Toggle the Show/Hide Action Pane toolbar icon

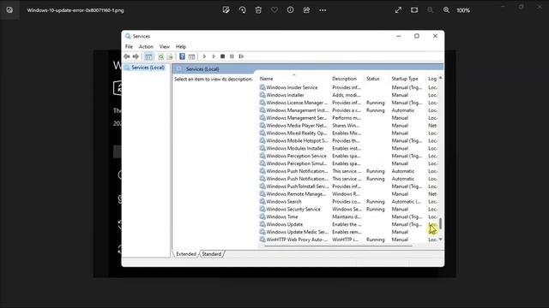pos(191,56)
